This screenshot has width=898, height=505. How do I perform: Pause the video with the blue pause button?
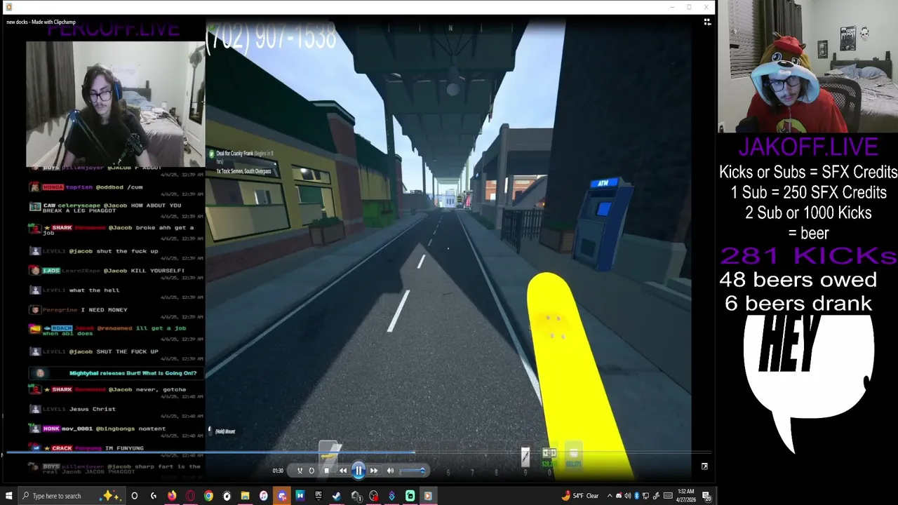click(358, 471)
